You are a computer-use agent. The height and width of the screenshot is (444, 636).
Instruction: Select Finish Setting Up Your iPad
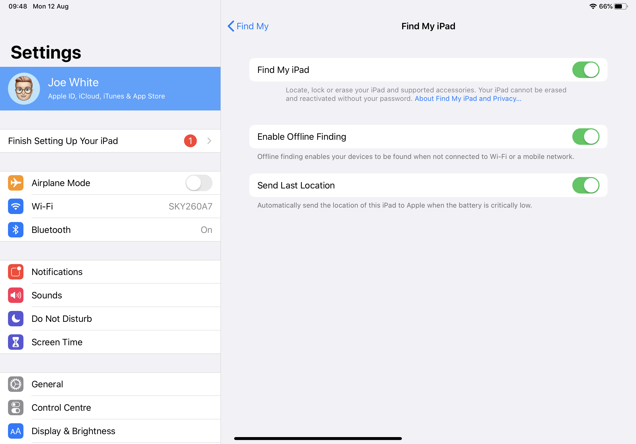click(x=110, y=141)
